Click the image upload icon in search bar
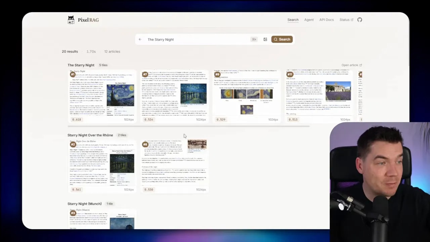Screen dimensions: 430x242 tap(265, 39)
